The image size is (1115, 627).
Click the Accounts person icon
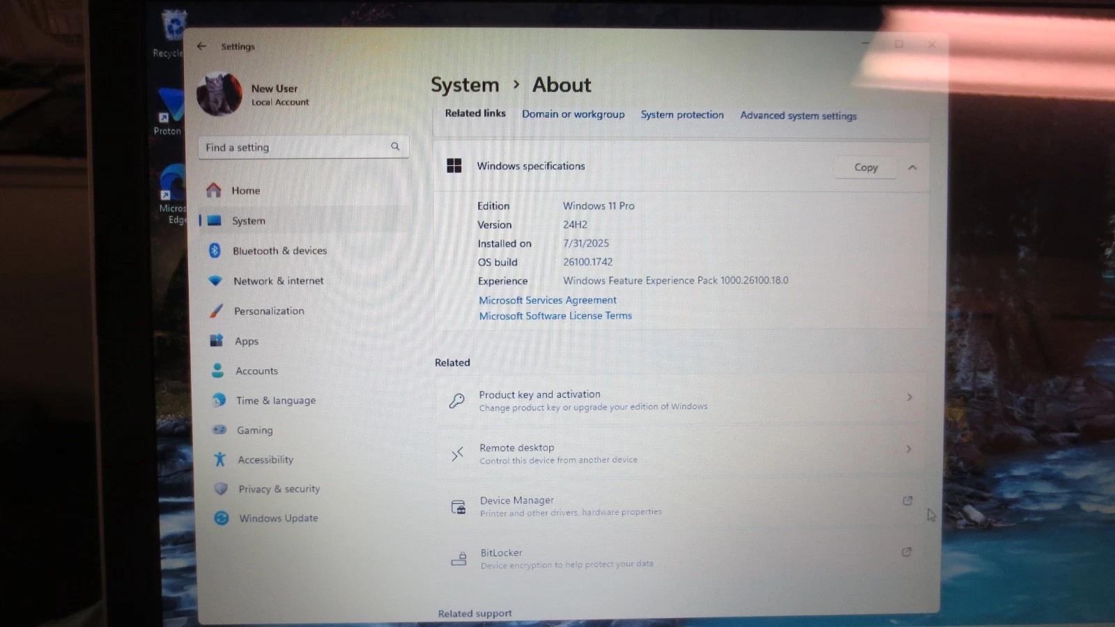point(217,370)
